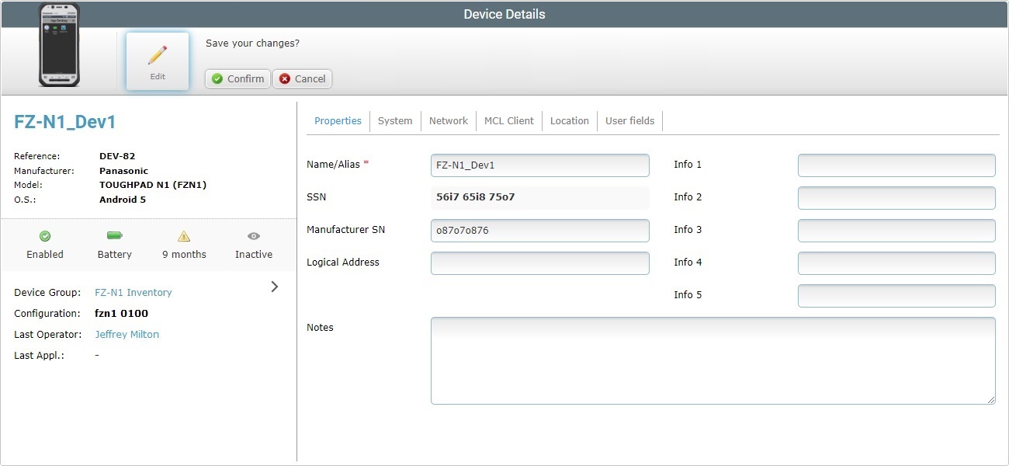Click the 9 months warning icon
The height and width of the screenshot is (466, 1009).
click(183, 235)
